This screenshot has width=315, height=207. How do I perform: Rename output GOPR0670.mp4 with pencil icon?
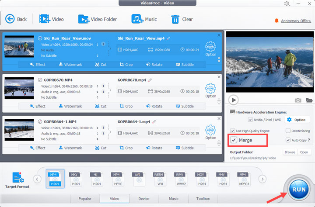pyautogui.click(x=150, y=80)
